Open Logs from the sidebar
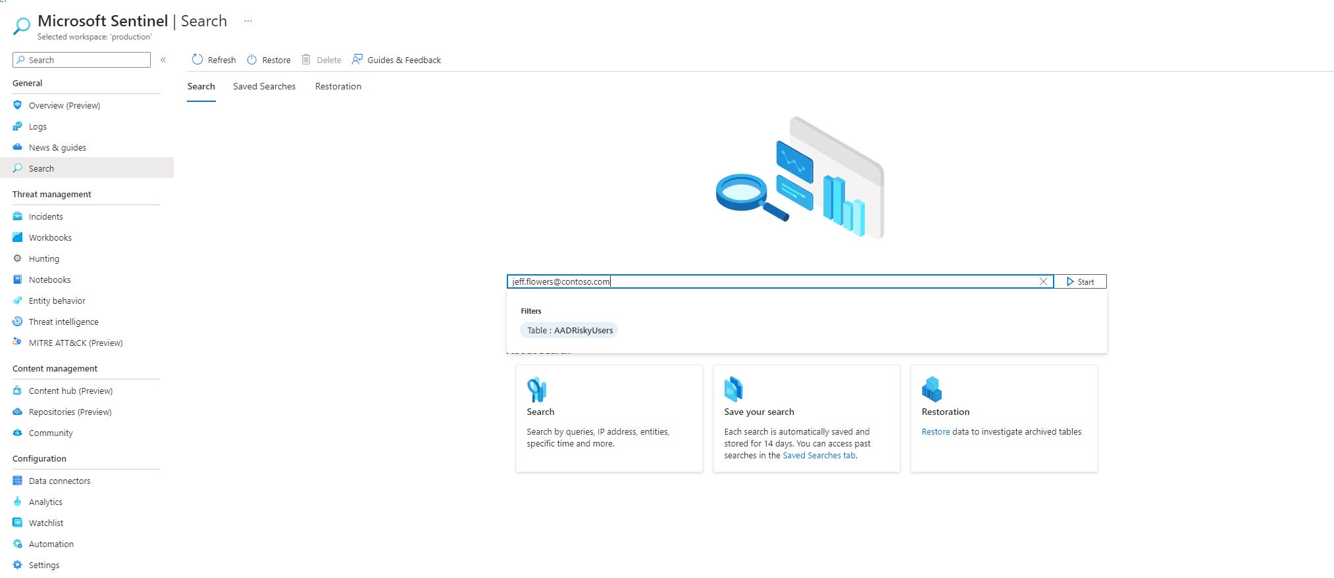 (x=38, y=126)
